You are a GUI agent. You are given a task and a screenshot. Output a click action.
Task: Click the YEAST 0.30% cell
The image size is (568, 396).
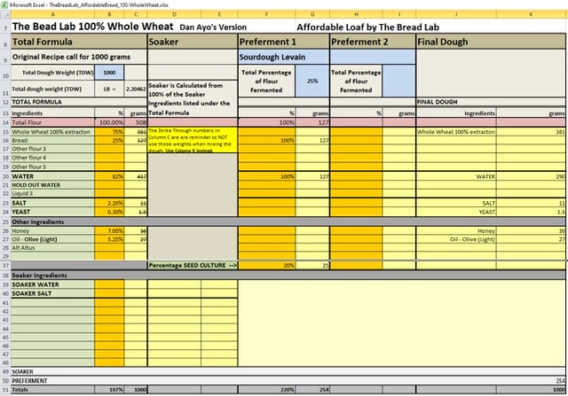pos(109,212)
